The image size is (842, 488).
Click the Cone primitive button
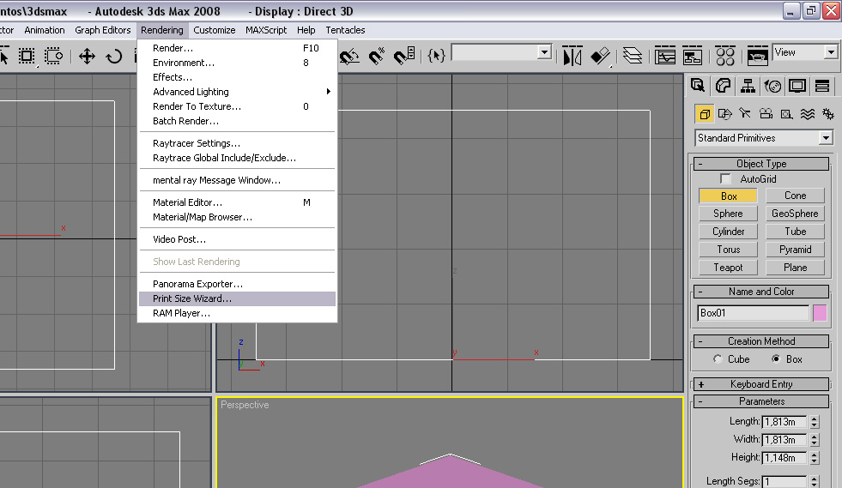(795, 196)
